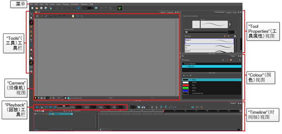Pick the Paint bucket tool

tap(32, 49)
